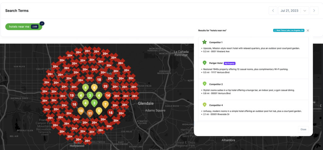Click the rank 3 pin icon beside Competitor 2

click(x=204, y=84)
